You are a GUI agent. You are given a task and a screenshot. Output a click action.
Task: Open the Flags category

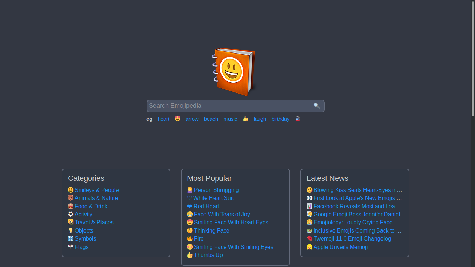pyautogui.click(x=82, y=247)
